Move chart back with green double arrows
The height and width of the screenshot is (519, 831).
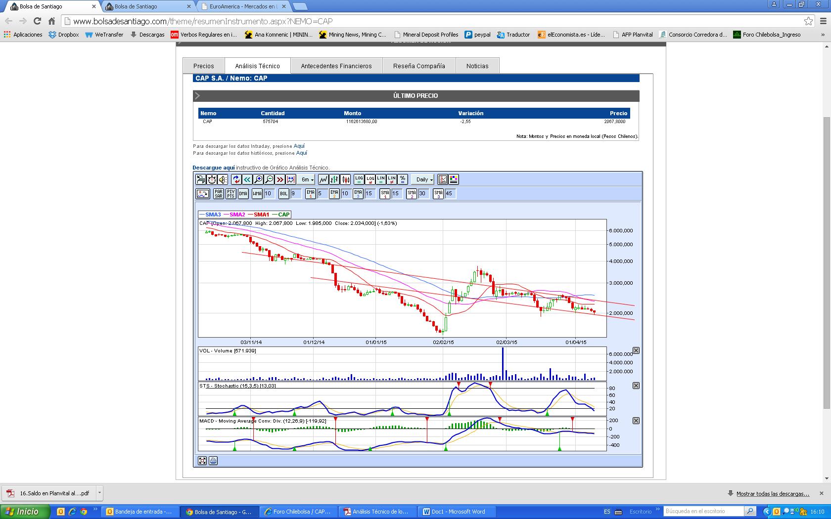[x=247, y=179]
